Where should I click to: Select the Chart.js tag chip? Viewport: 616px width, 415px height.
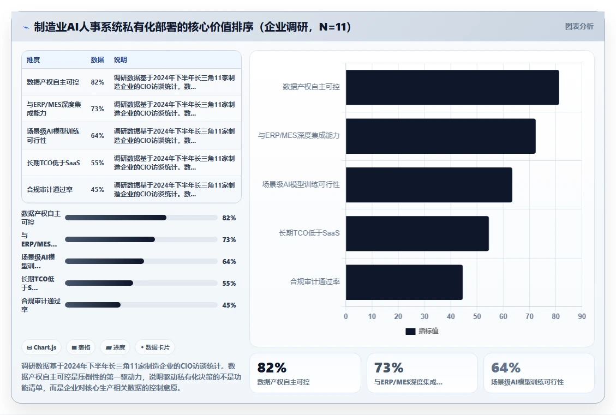pyautogui.click(x=41, y=347)
